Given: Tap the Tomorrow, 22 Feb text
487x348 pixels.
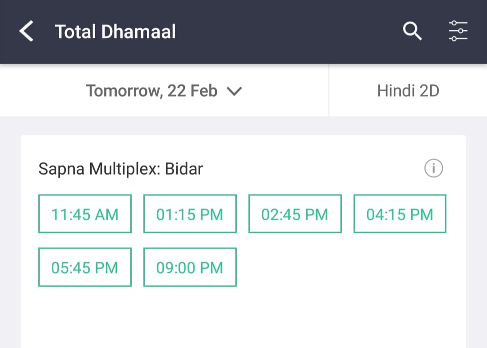Looking at the screenshot, I should point(152,91).
